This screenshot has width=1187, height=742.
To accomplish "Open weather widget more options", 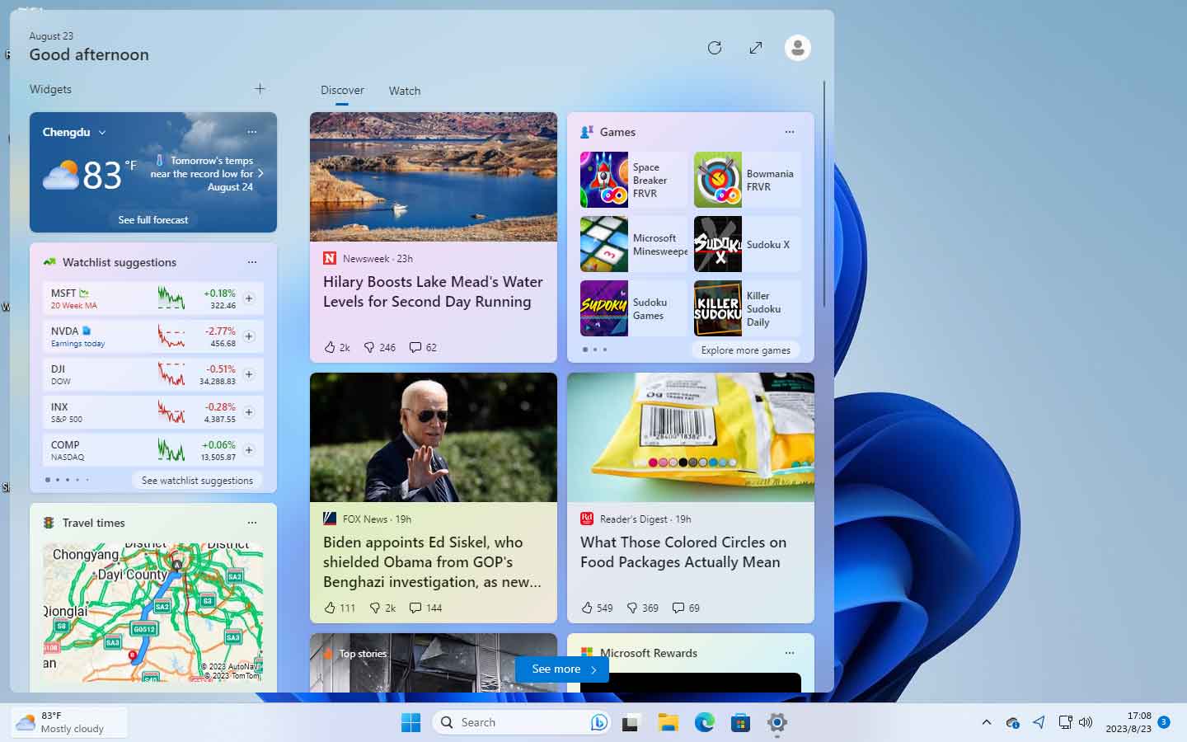I will coord(252,132).
